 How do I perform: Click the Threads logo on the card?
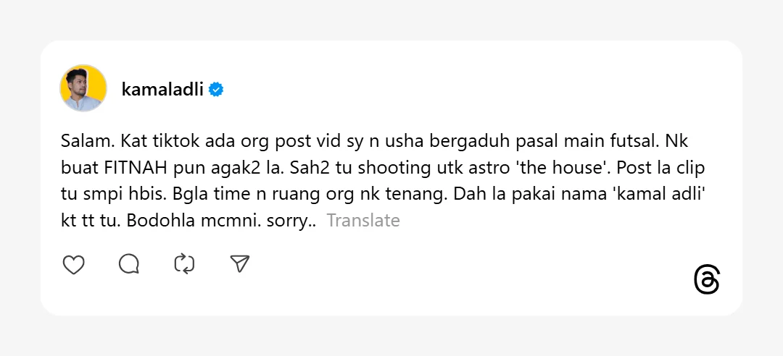click(707, 280)
